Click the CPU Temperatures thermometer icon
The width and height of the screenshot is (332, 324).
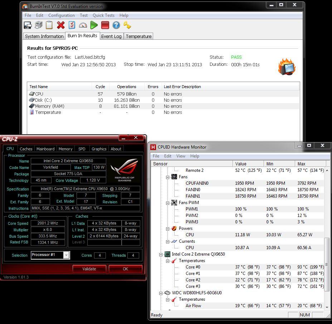tap(174, 261)
